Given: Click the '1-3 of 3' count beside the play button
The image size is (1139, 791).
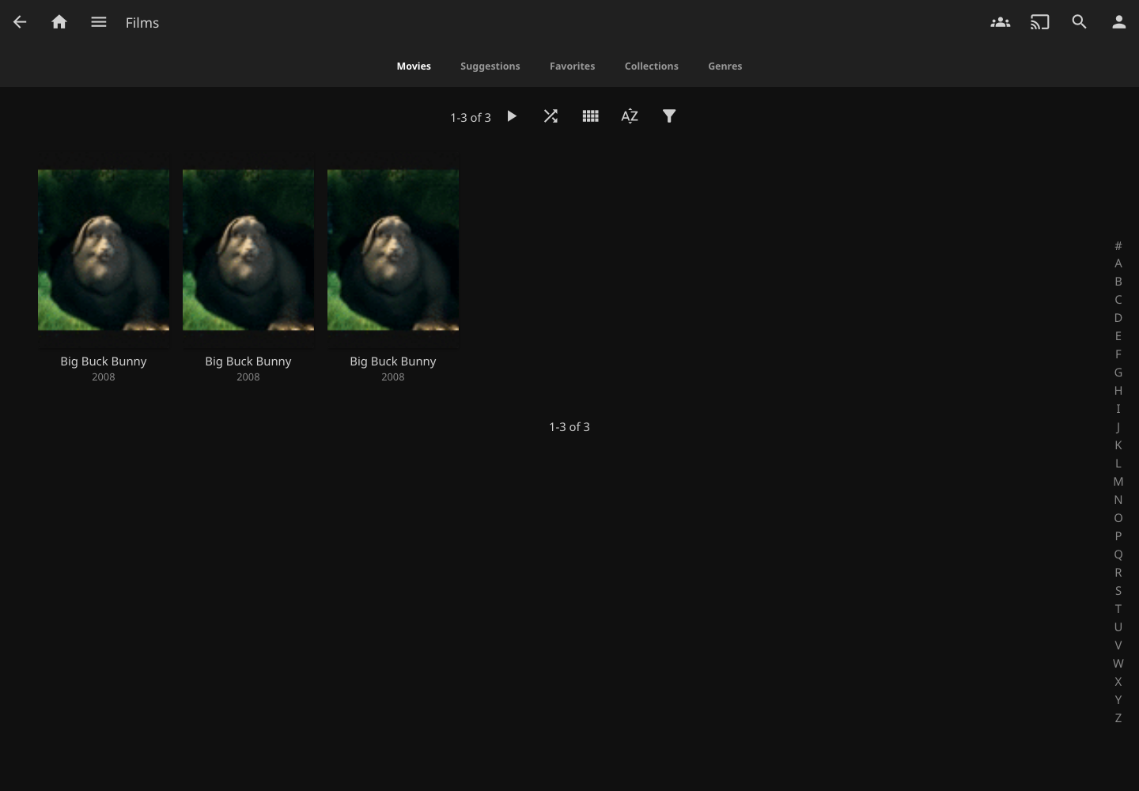Looking at the screenshot, I should pyautogui.click(x=471, y=117).
